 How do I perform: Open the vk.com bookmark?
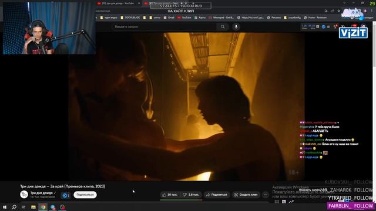(251, 18)
